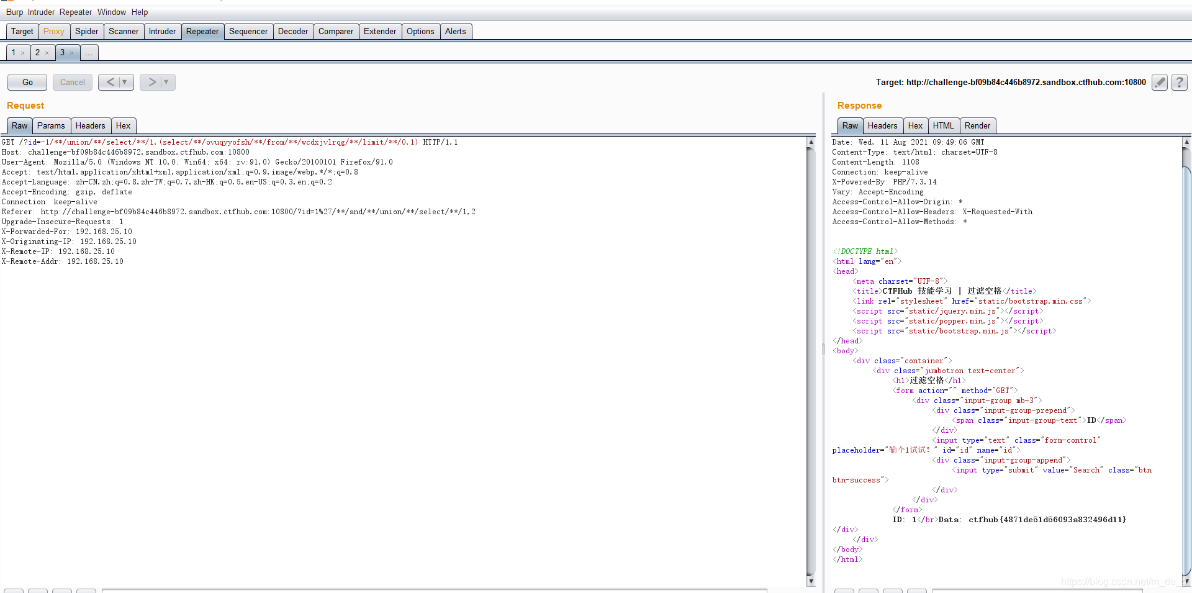
Task: Close Repeater tab 3 with its x
Action: tap(71, 53)
